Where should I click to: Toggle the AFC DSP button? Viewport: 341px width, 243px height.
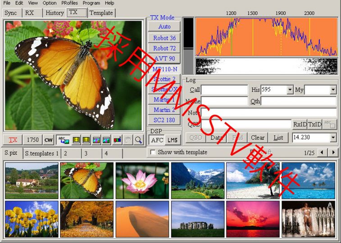157,140
